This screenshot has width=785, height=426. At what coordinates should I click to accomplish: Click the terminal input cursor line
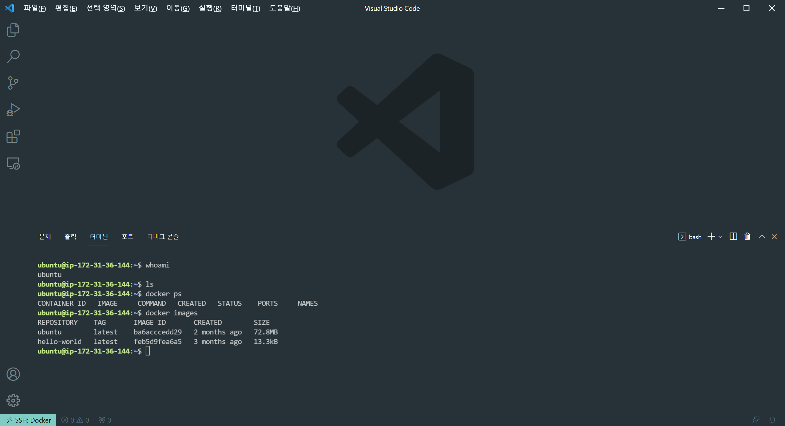point(148,351)
